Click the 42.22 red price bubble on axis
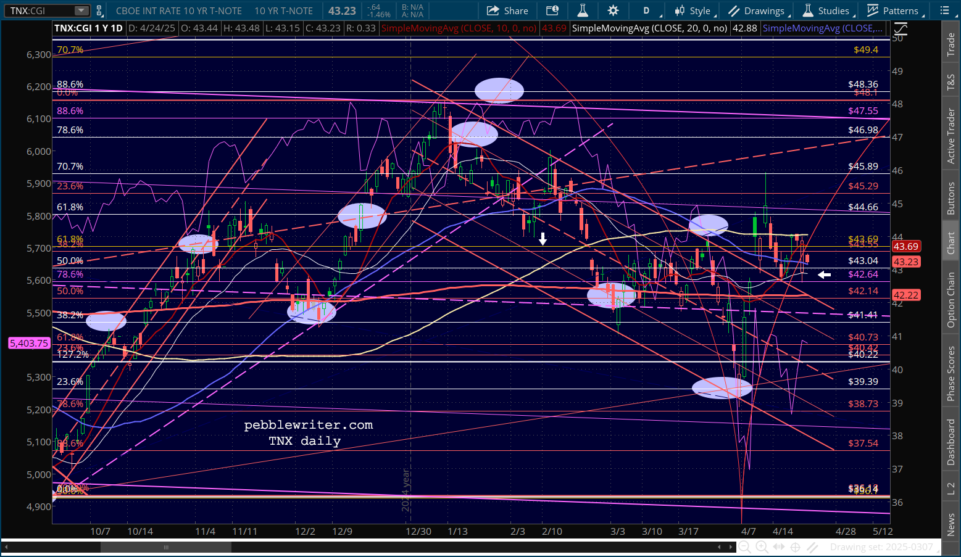The height and width of the screenshot is (557, 961). [905, 295]
